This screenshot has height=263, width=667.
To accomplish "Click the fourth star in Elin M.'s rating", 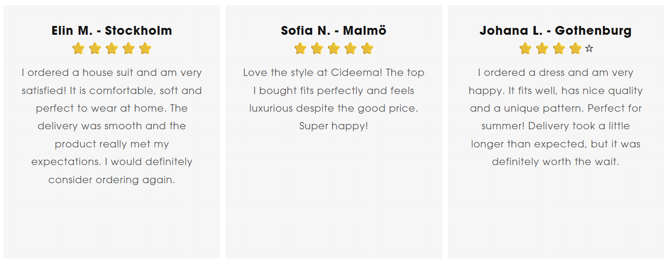I will pos(128,48).
